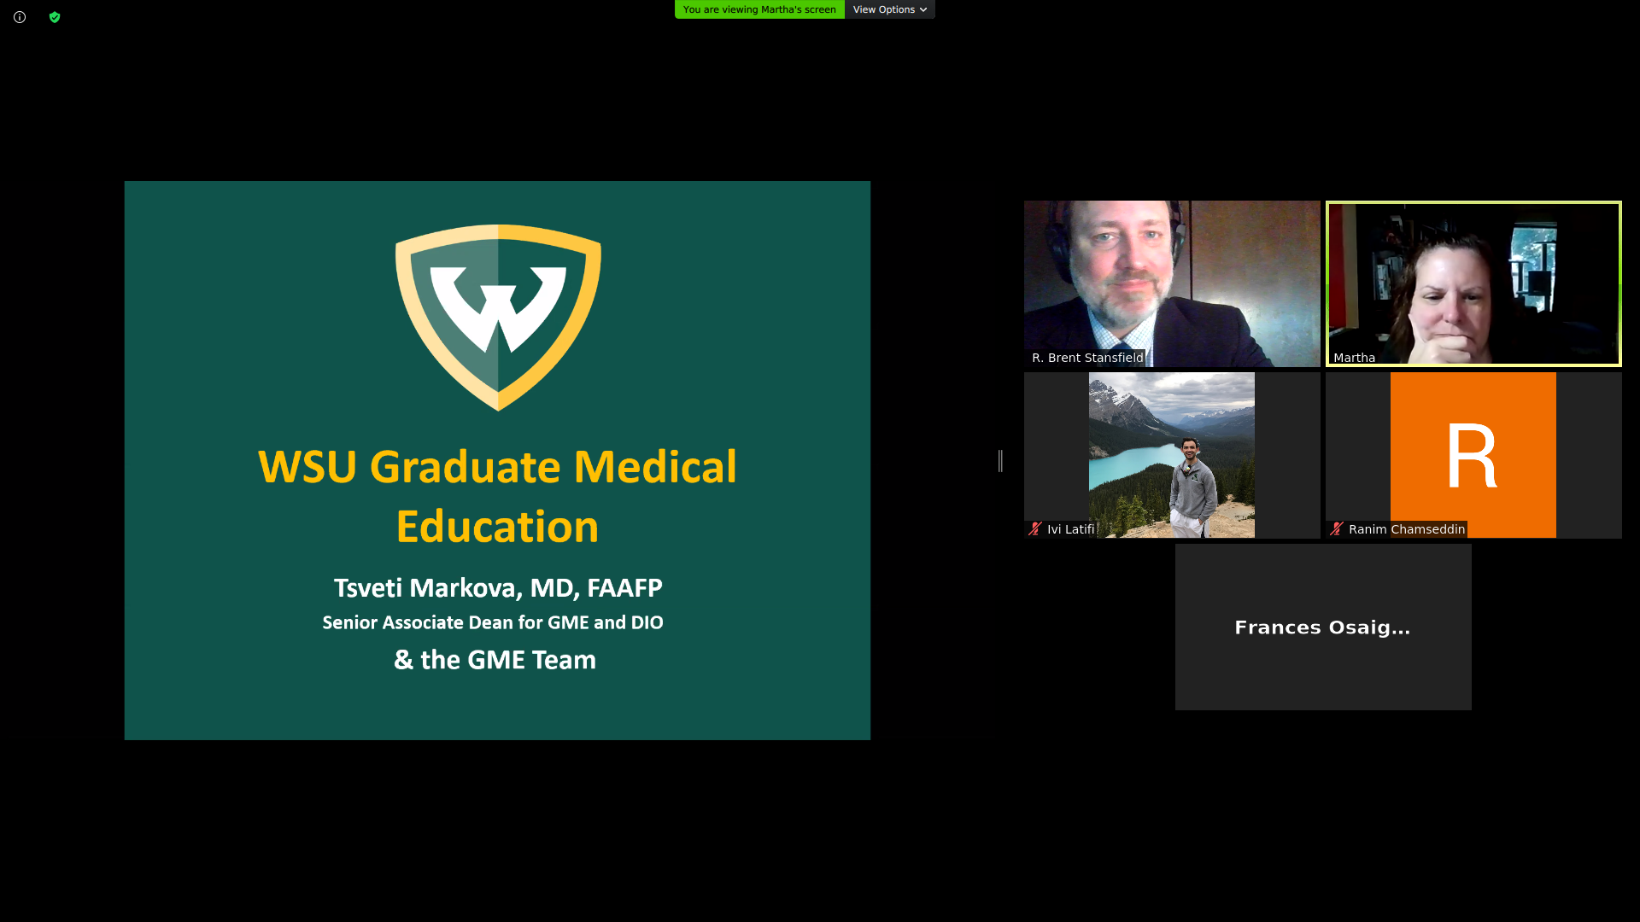
Task: Click the 'You are viewing Martha's screen' banner
Action: coord(759,9)
